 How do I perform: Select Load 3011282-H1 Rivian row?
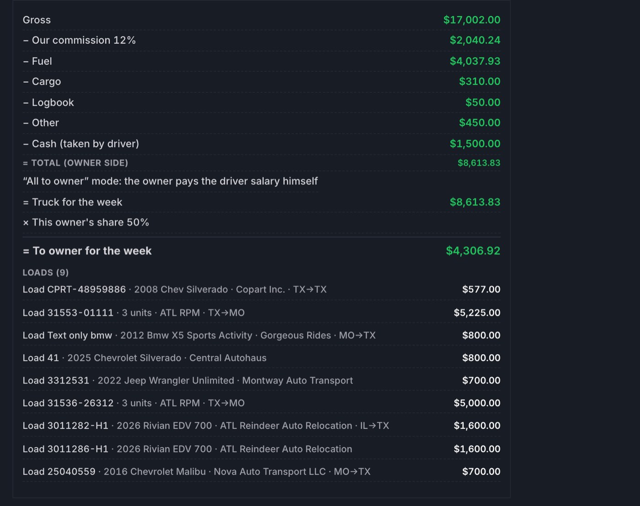point(261,426)
